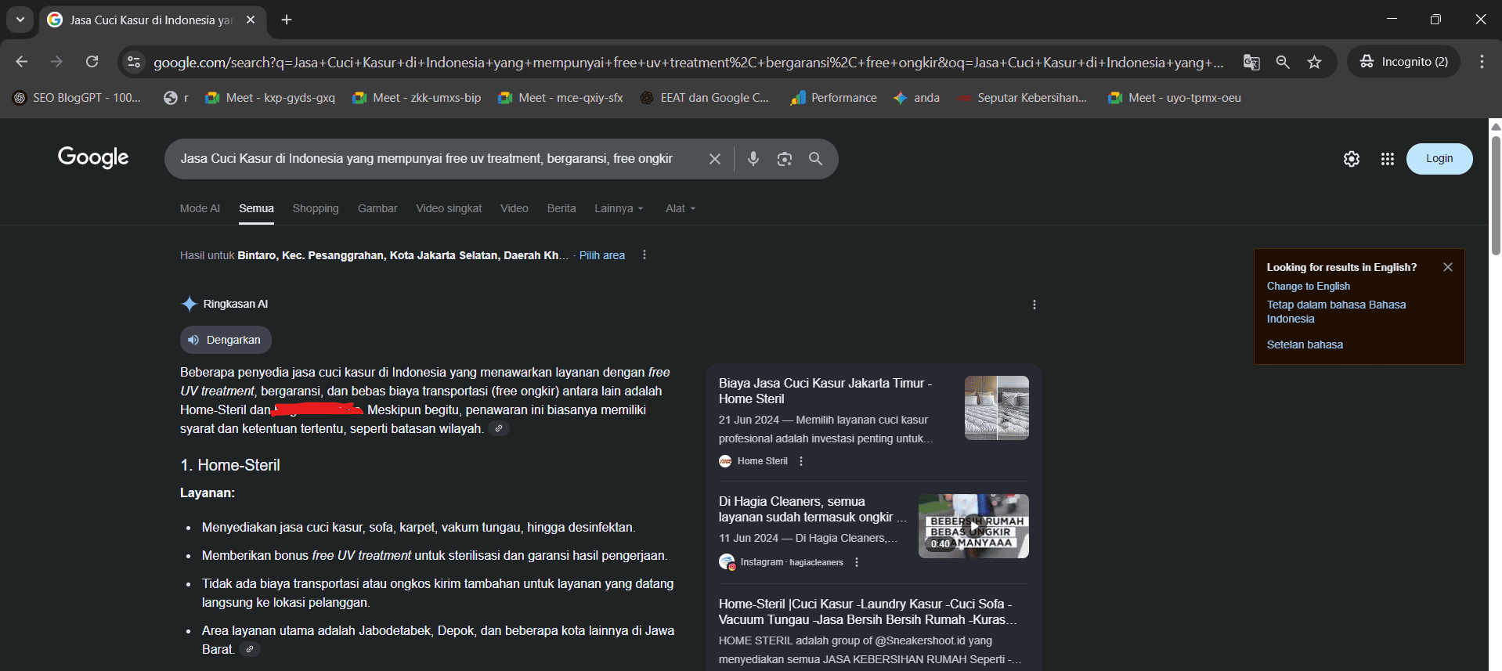Open Google search settings gear
Image resolution: width=1502 pixels, height=671 pixels.
(1351, 159)
